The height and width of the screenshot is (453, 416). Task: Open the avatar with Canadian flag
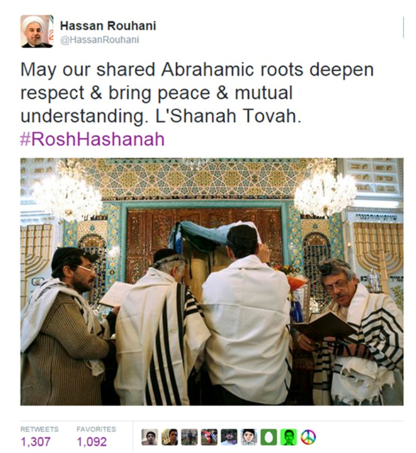coord(209,437)
